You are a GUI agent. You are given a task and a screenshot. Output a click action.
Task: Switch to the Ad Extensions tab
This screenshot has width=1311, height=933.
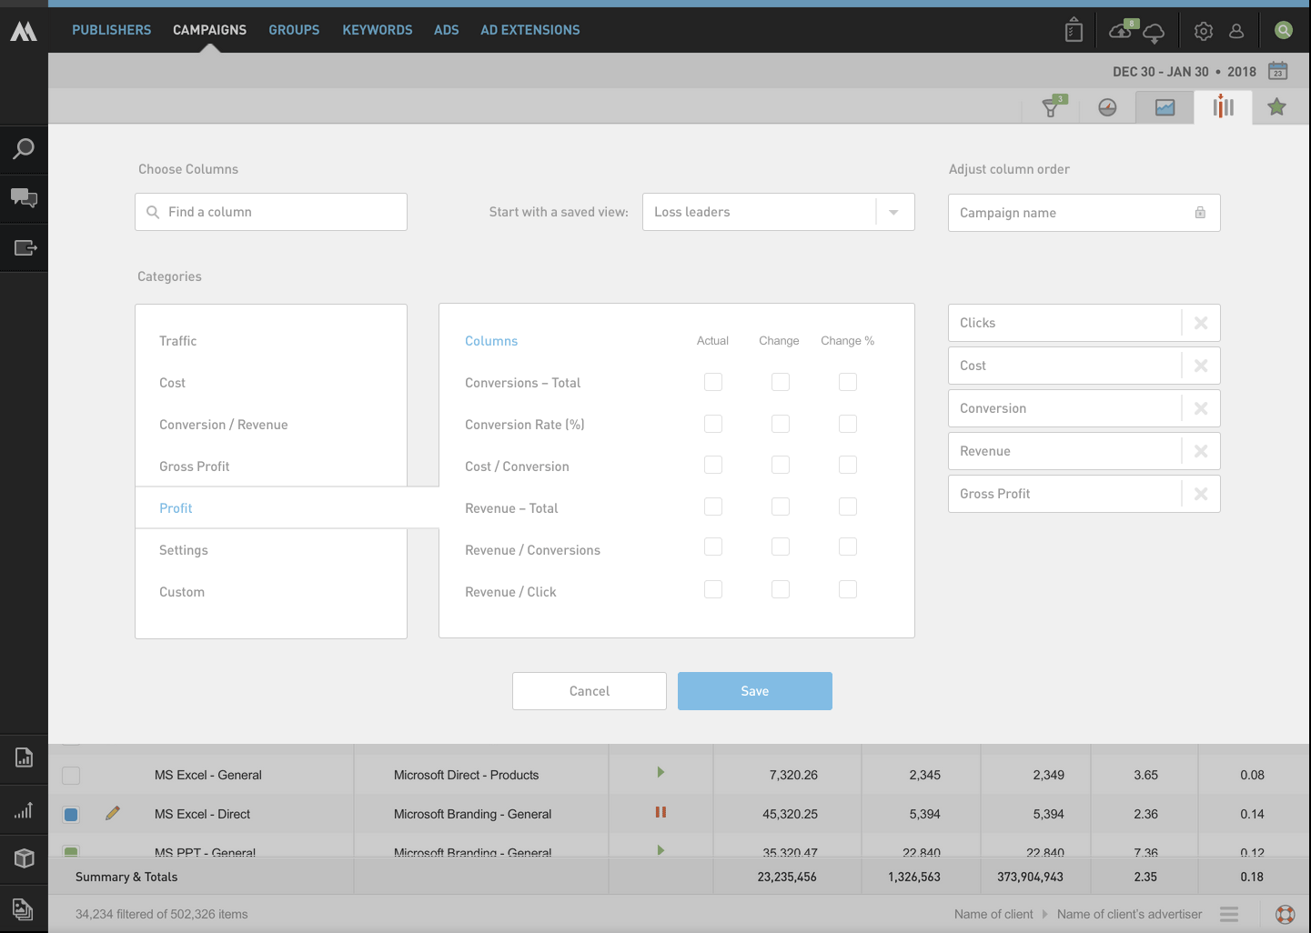(529, 30)
